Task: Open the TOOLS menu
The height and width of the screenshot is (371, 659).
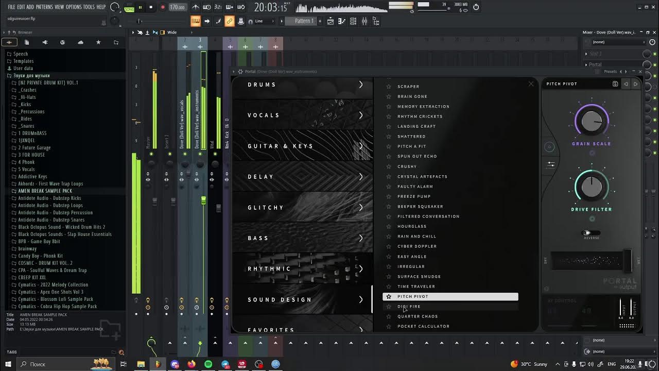Action: pyautogui.click(x=89, y=7)
